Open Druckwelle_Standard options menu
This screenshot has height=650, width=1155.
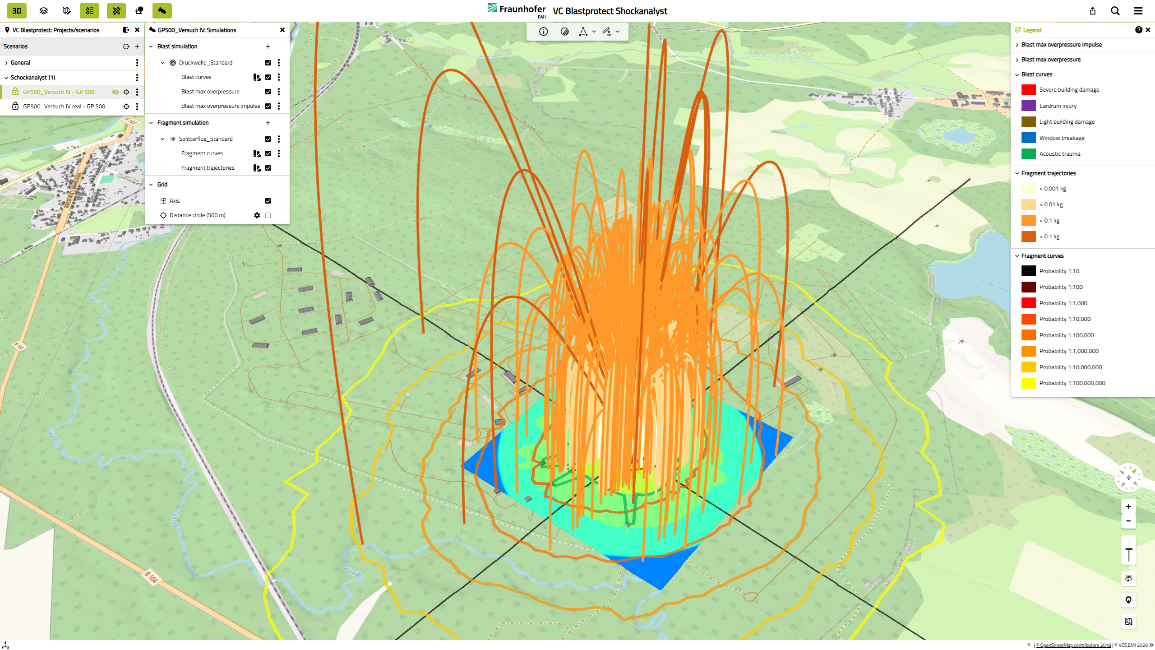[279, 63]
